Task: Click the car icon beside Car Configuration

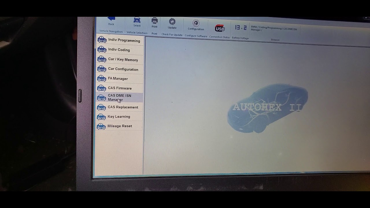Action: [102, 69]
